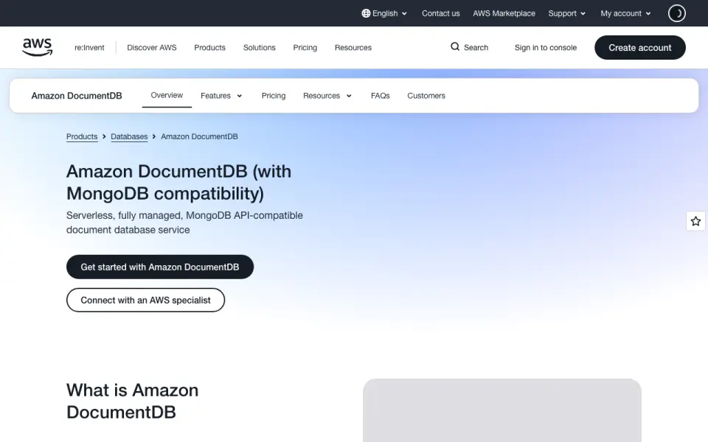Open the re:Invent link
The height and width of the screenshot is (442, 708).
coord(89,47)
